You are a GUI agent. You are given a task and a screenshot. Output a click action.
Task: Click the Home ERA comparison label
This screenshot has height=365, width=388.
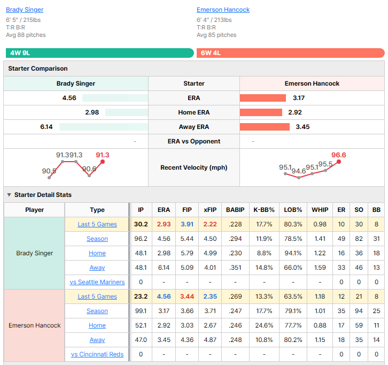coord(194,112)
